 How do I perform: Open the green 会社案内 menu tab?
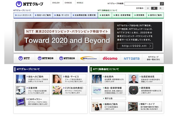tap(105, 15)
